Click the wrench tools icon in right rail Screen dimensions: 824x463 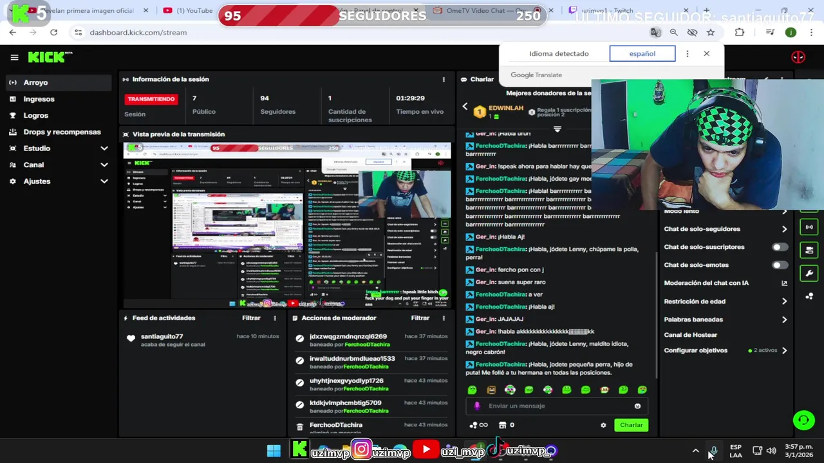(x=809, y=273)
